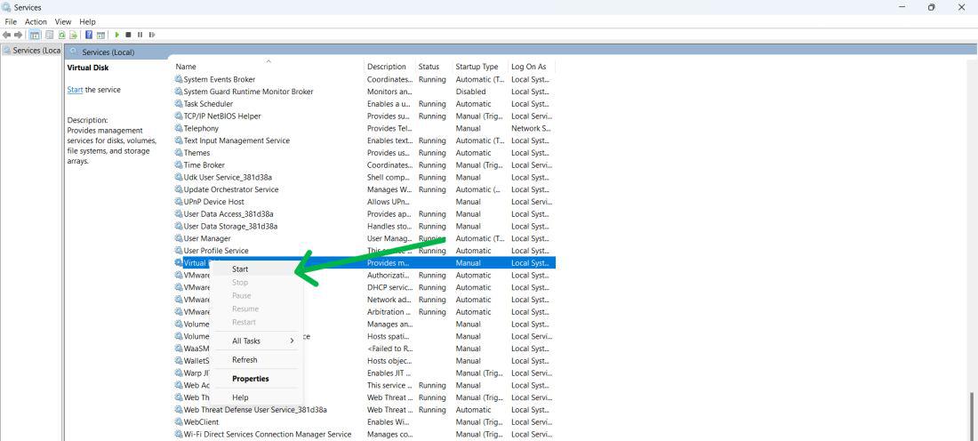Click the Forward arrow toolbar icon

click(18, 35)
